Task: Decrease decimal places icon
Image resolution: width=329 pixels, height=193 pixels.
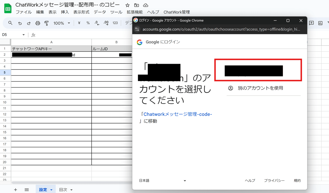Action: [x=97, y=23]
